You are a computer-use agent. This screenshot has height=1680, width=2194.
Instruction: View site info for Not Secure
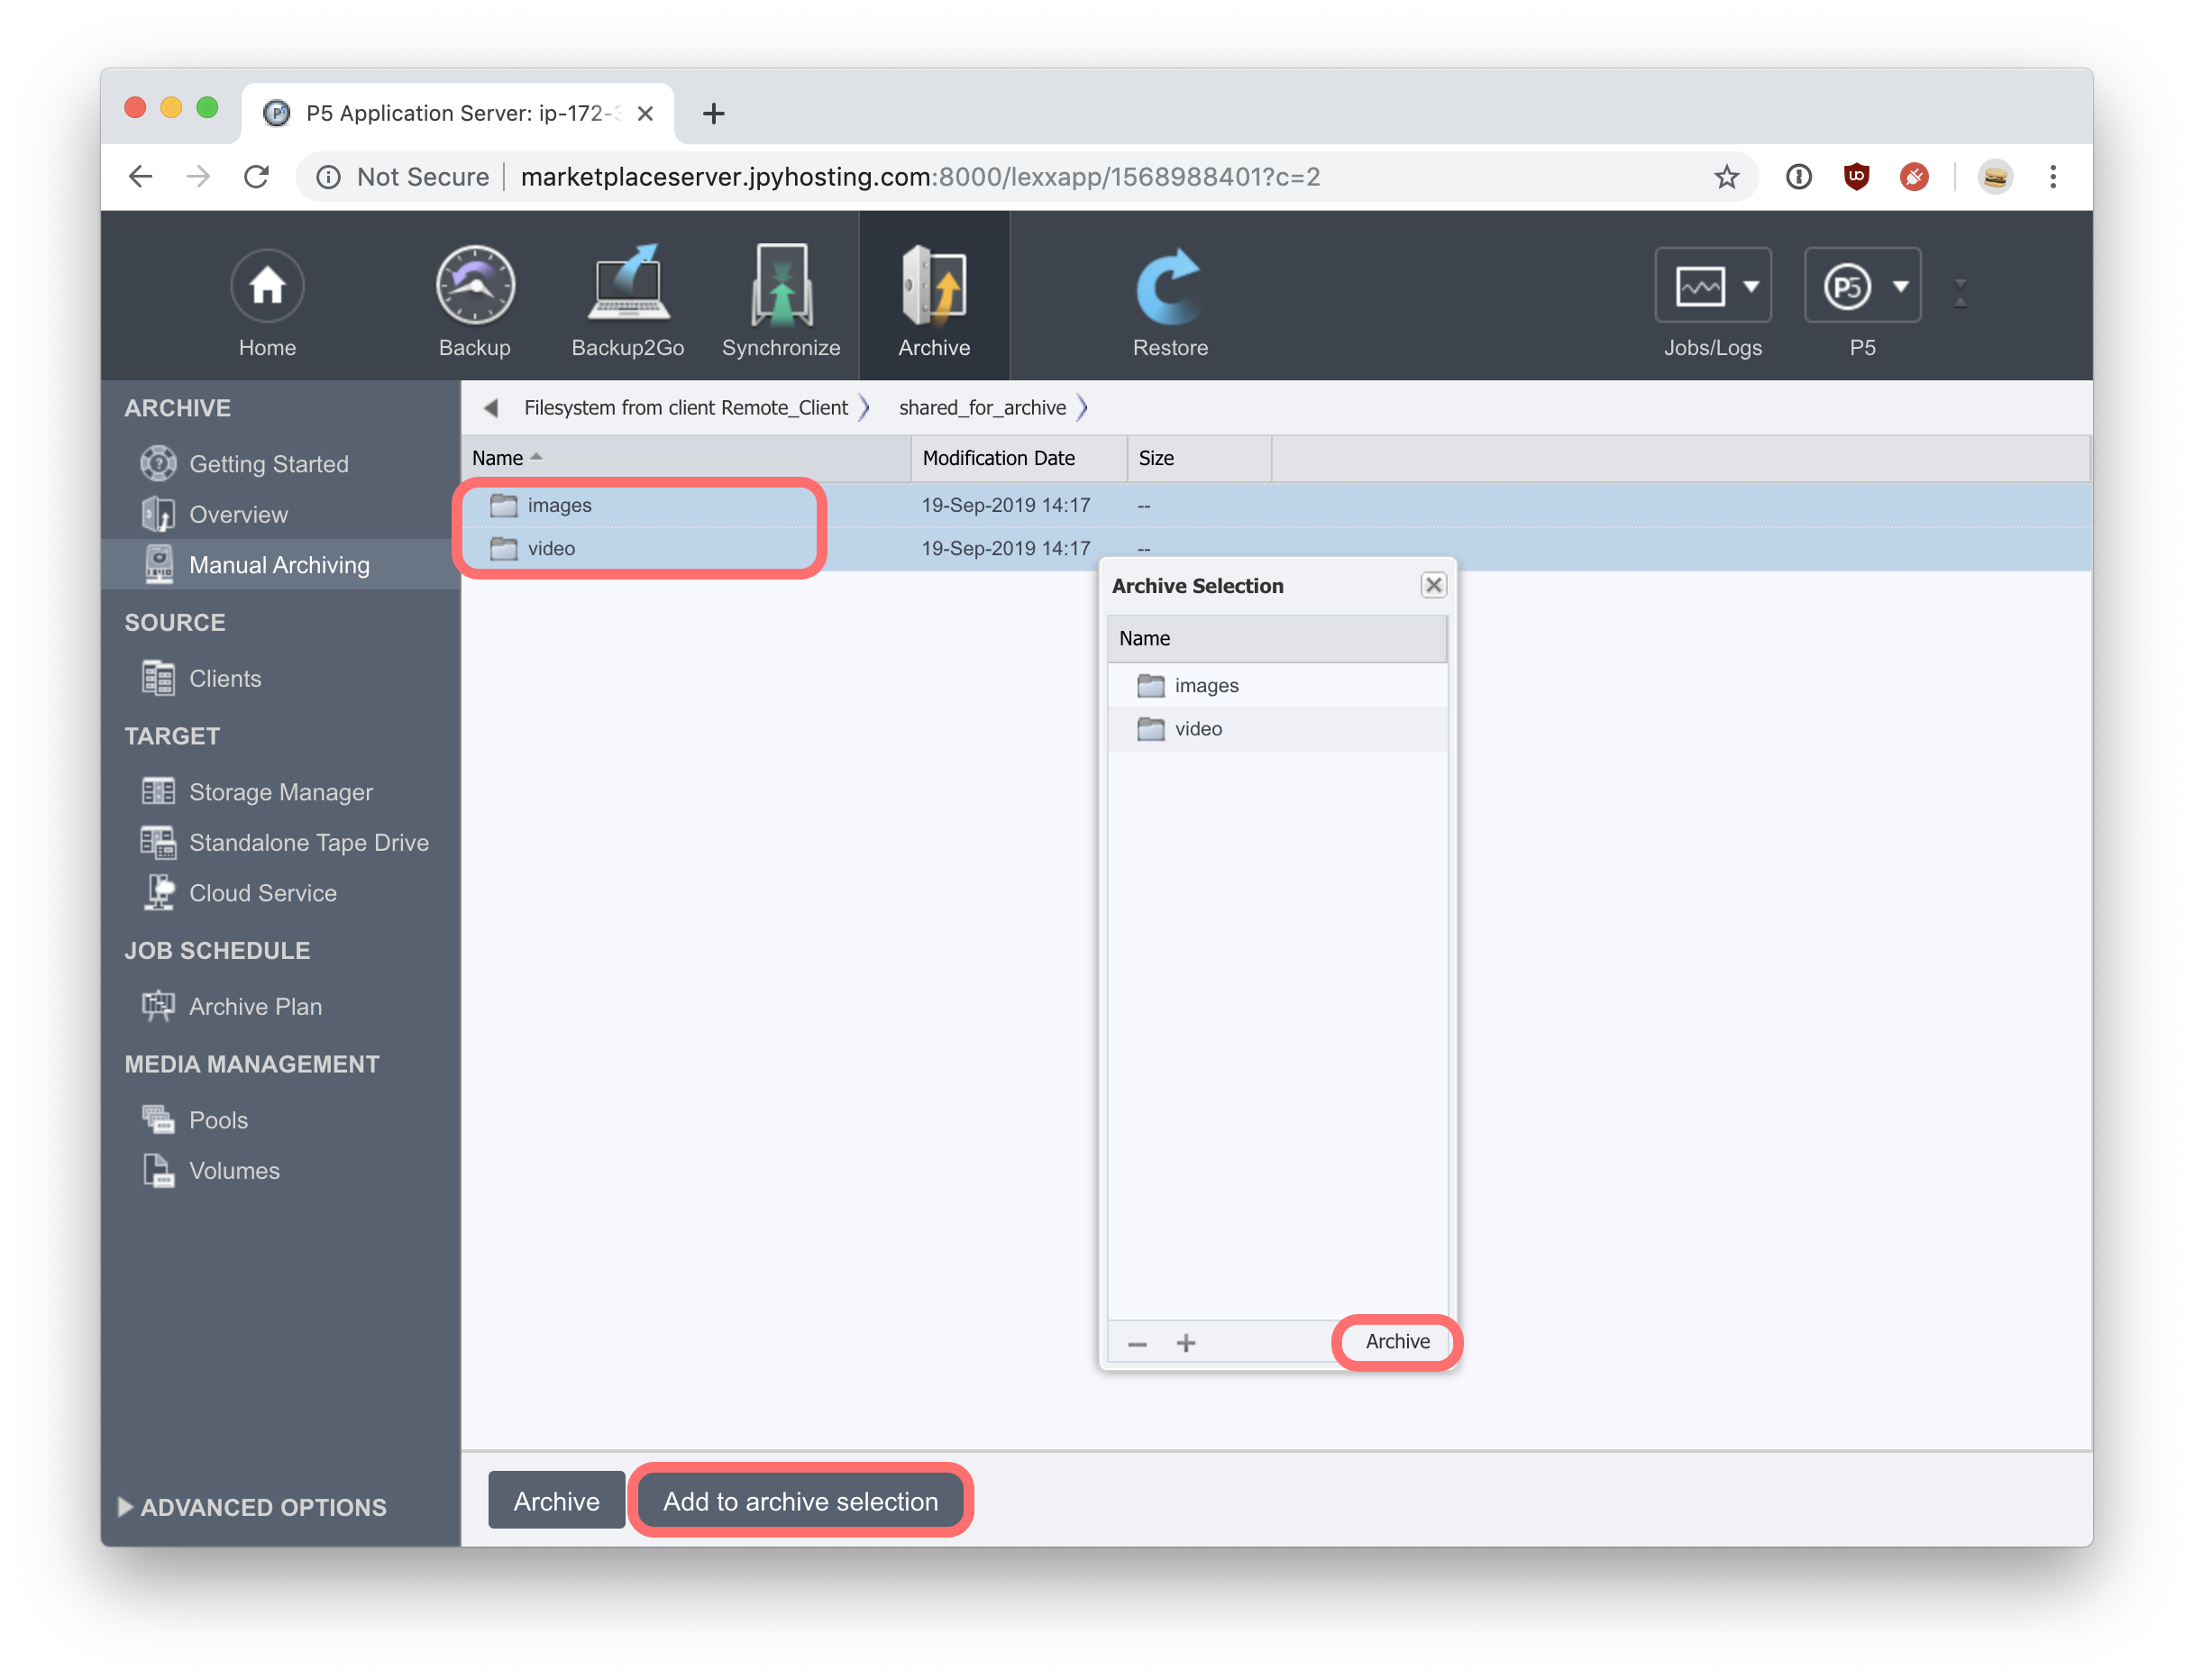[403, 177]
